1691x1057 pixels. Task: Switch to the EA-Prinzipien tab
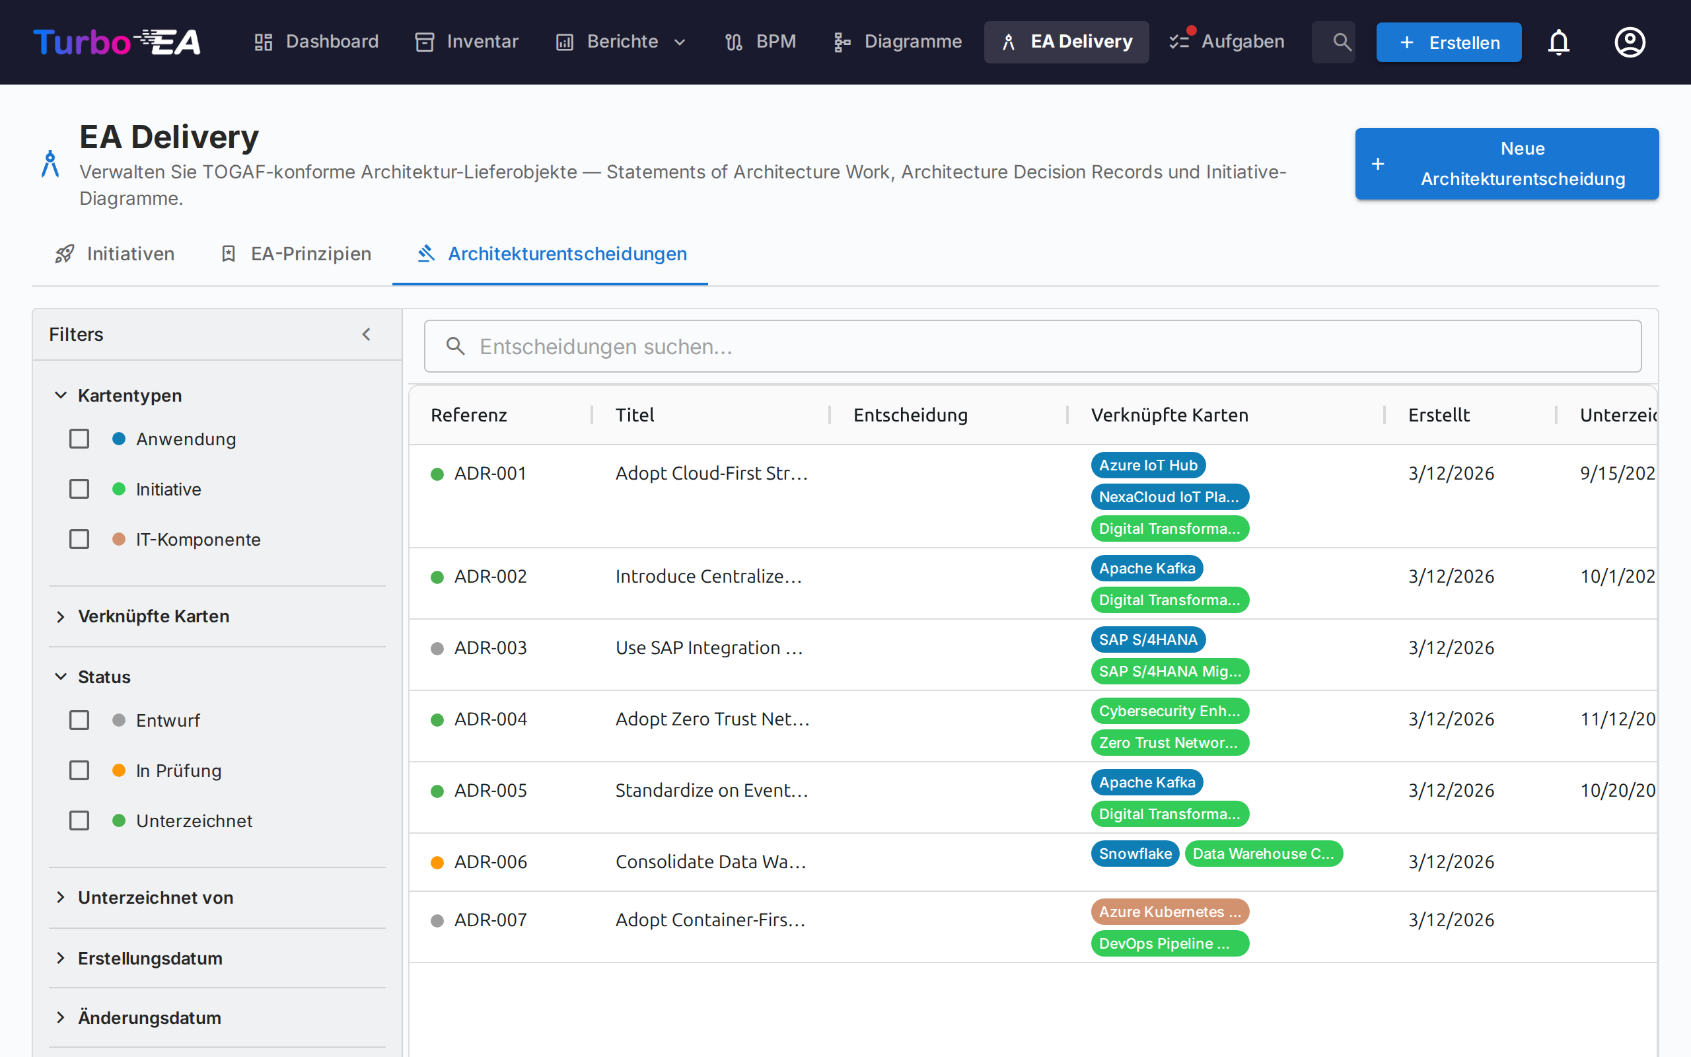coord(297,254)
